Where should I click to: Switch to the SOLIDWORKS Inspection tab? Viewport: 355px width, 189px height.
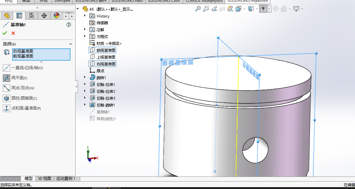pyautogui.click(x=248, y=1)
